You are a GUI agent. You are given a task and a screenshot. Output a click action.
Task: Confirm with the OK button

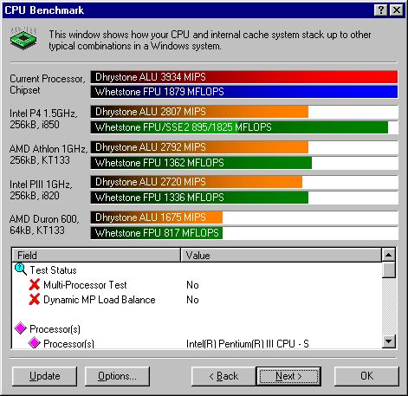[366, 376]
